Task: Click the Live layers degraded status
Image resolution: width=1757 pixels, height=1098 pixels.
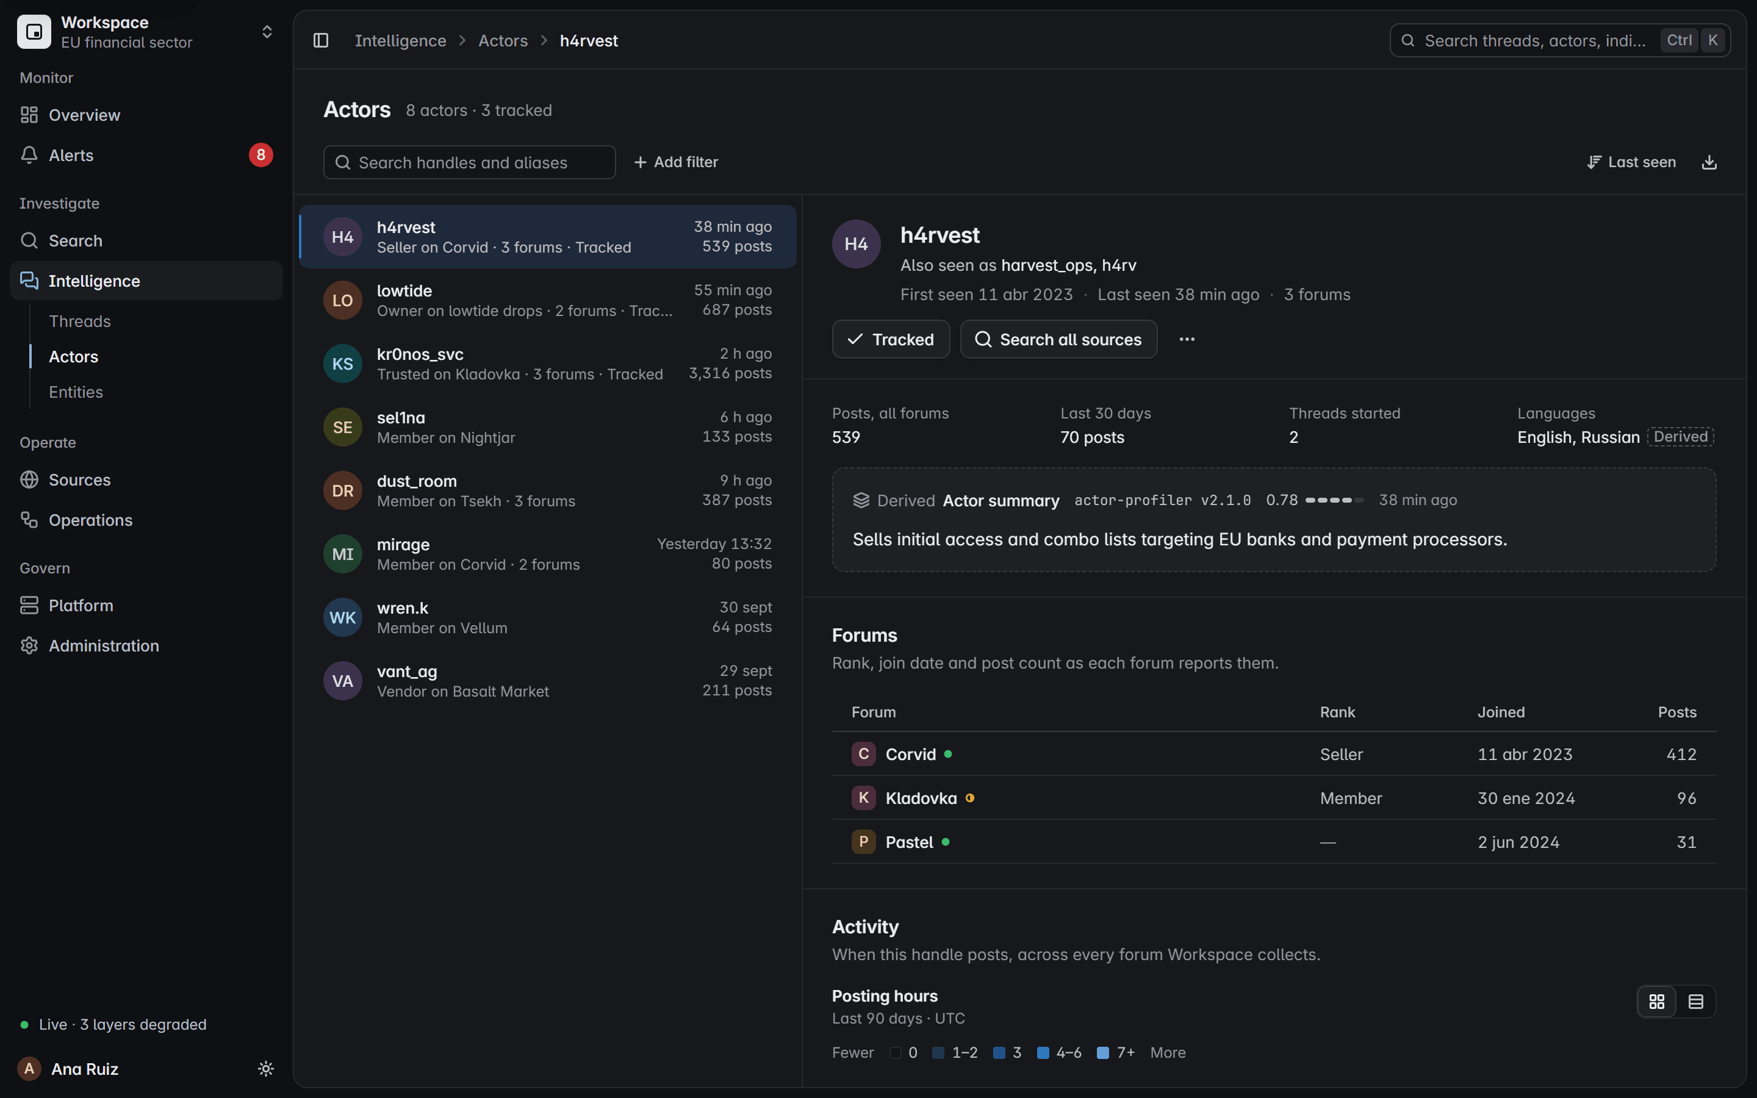Action: coord(113,1025)
